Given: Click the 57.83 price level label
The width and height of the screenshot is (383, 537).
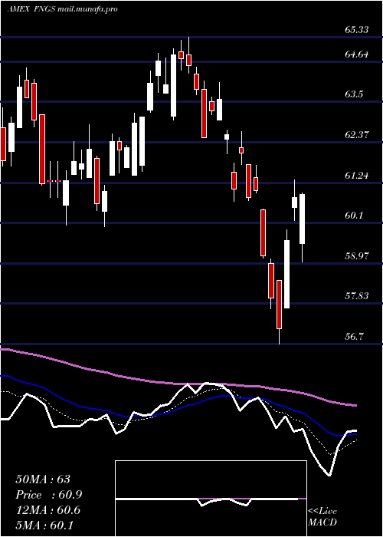Looking at the screenshot, I should pos(357,295).
